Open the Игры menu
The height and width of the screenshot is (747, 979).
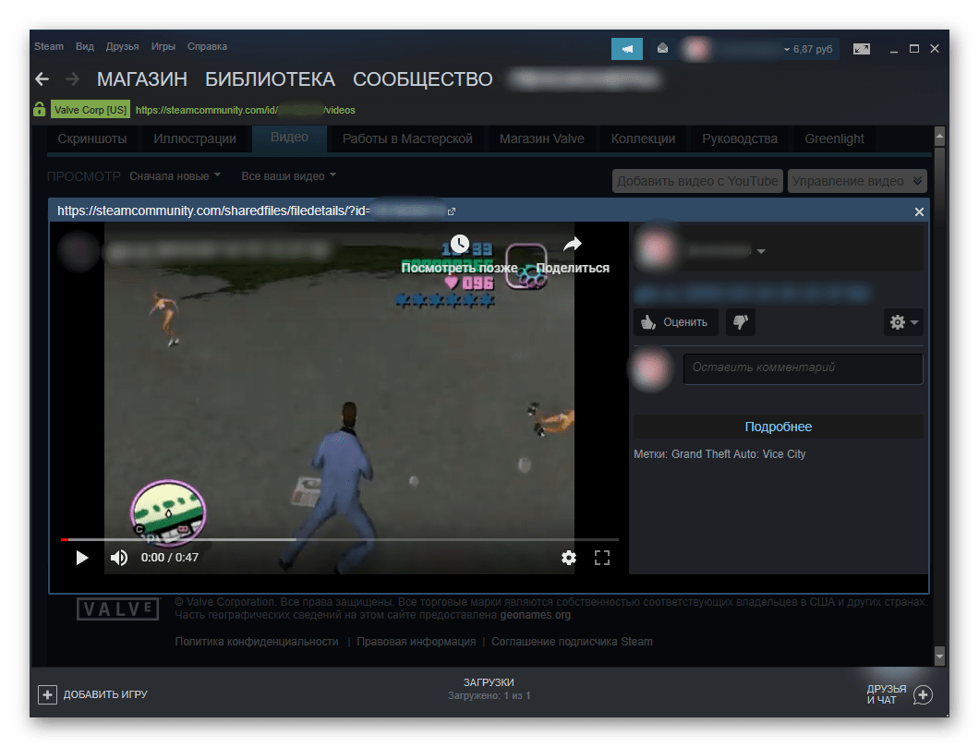[163, 46]
